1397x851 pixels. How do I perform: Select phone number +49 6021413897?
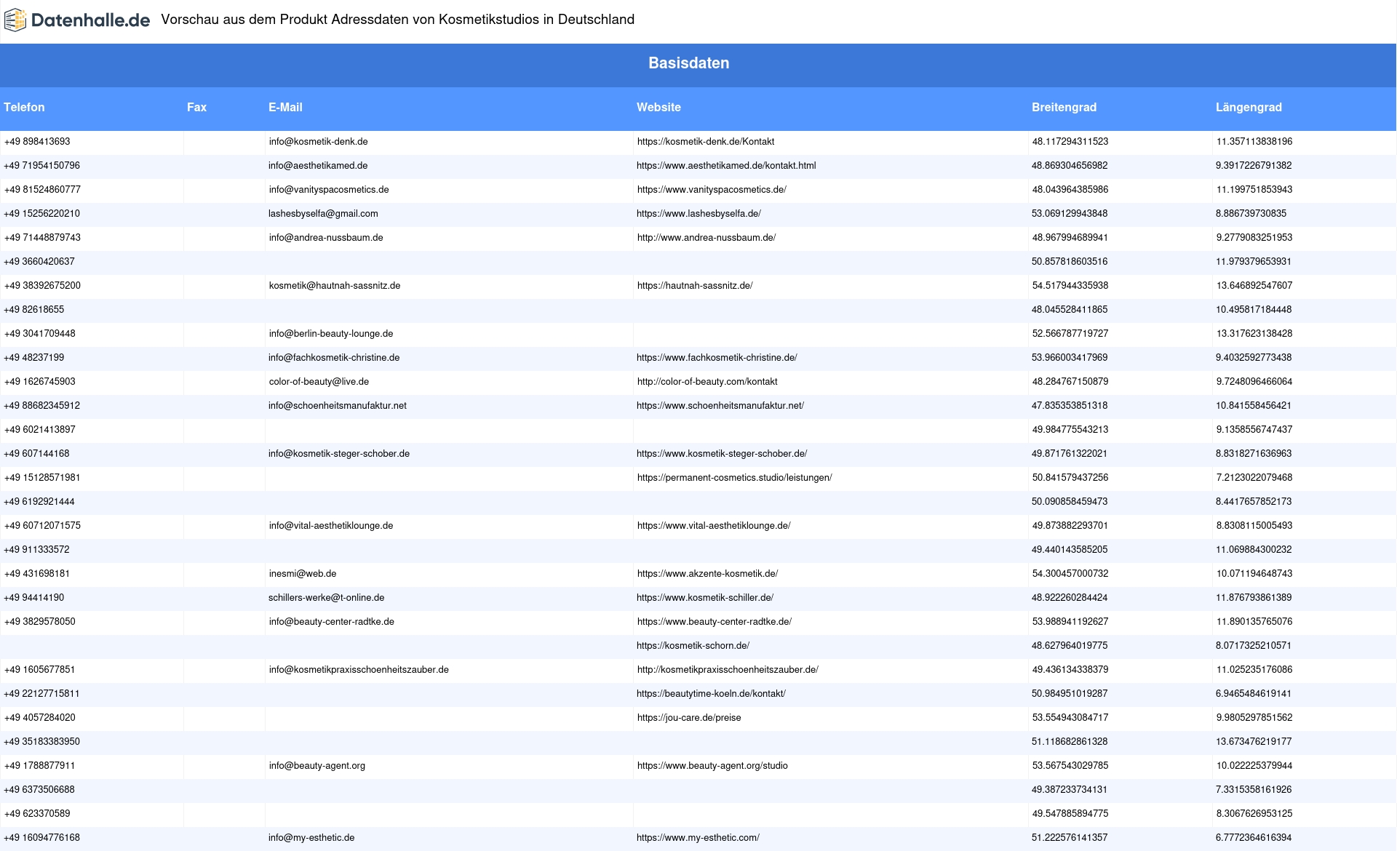click(x=40, y=430)
